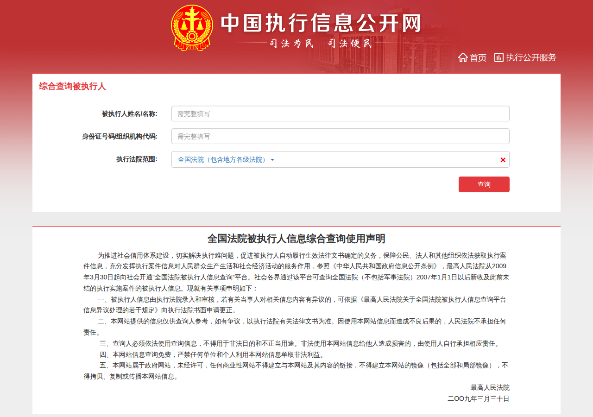Click the 被执行人姓名/名称 label
This screenshot has width=593, height=417.
click(x=130, y=114)
